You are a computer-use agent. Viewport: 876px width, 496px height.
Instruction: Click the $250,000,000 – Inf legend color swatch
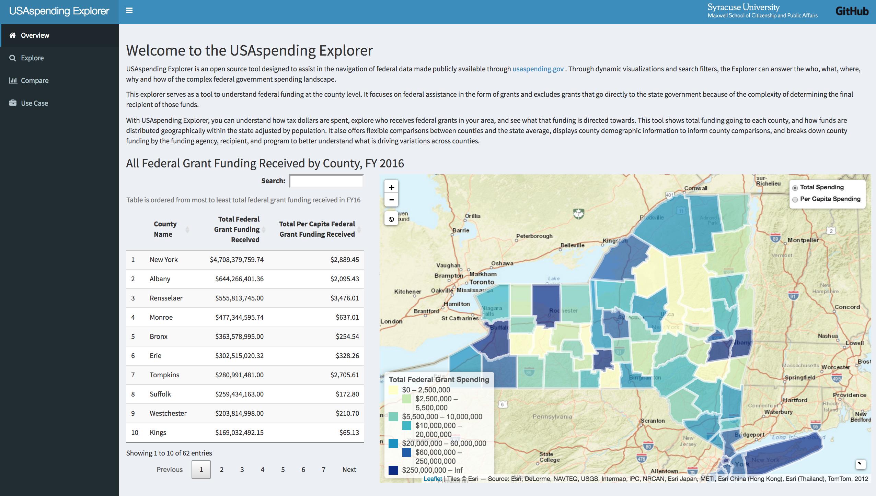tap(393, 470)
